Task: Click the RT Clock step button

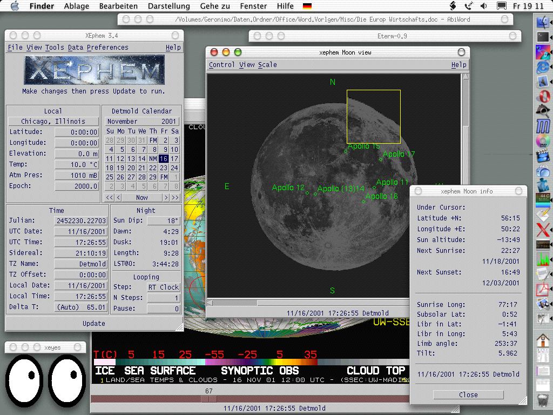Action: coord(163,287)
